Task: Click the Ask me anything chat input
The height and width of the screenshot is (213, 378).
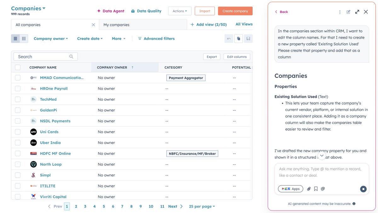Action: tap(322, 172)
